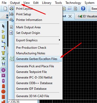The height and width of the screenshot is (103, 97).
Task: Select the square through-hole pad tool
Action: [3, 75]
